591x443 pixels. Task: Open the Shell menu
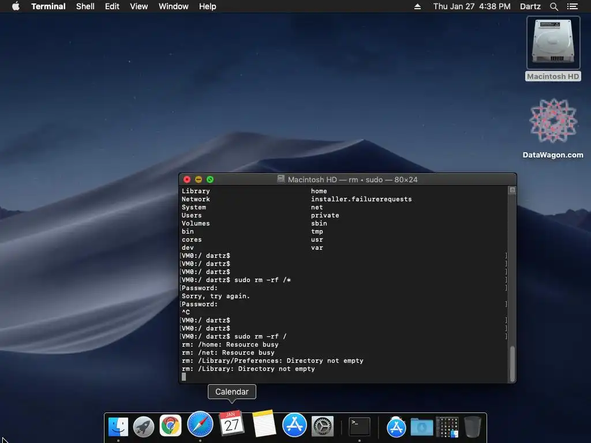tap(85, 6)
